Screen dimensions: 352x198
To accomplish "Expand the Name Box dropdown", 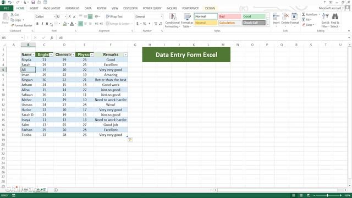I will [22, 38].
